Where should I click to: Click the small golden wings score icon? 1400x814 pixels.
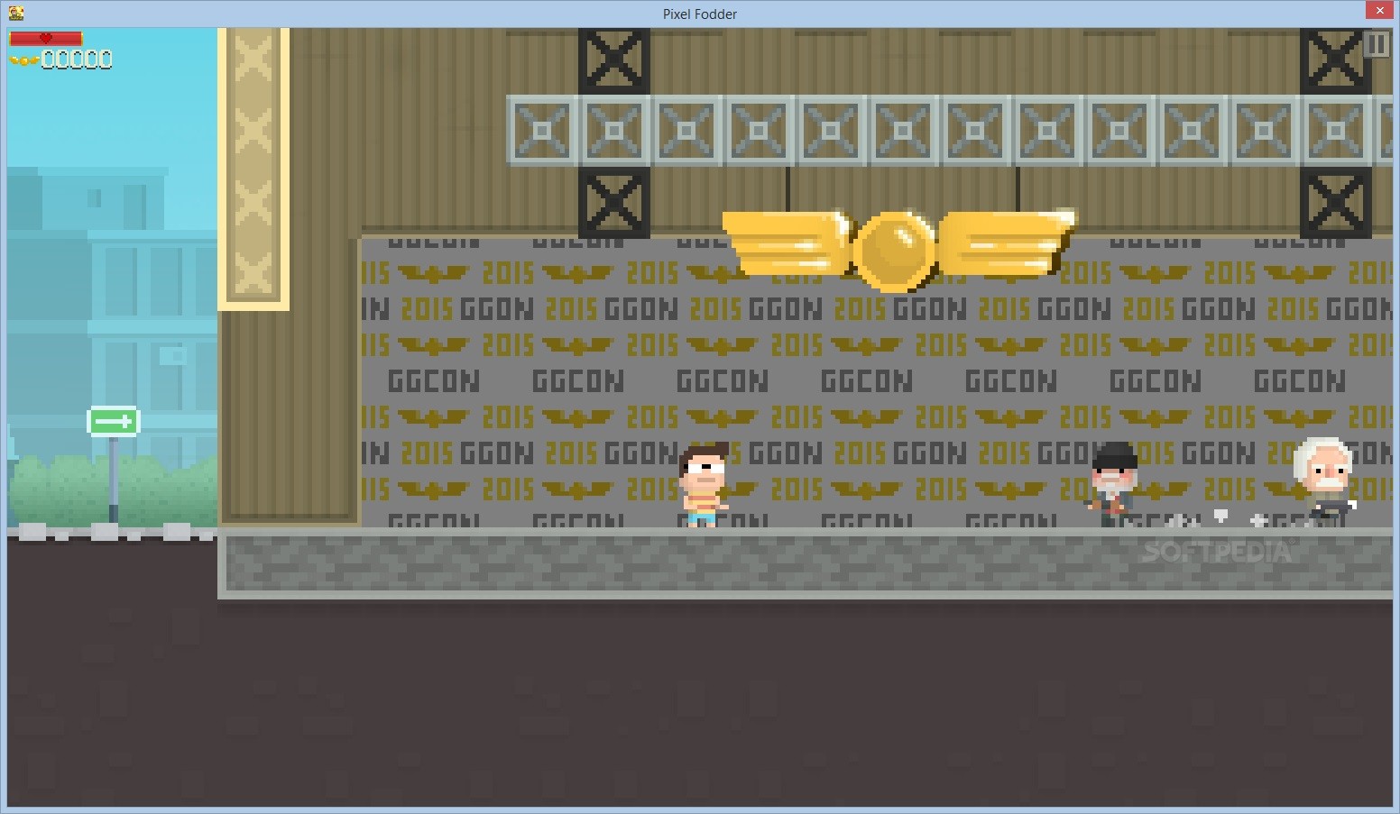tap(24, 60)
